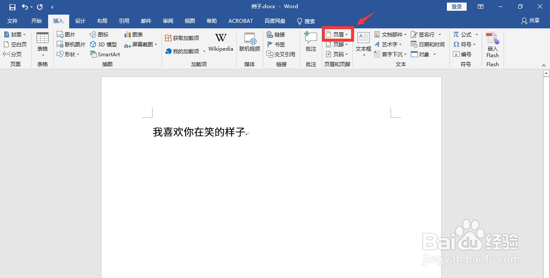Click the Wikipedia add-in icon
The width and height of the screenshot is (550, 278).
pos(221,41)
